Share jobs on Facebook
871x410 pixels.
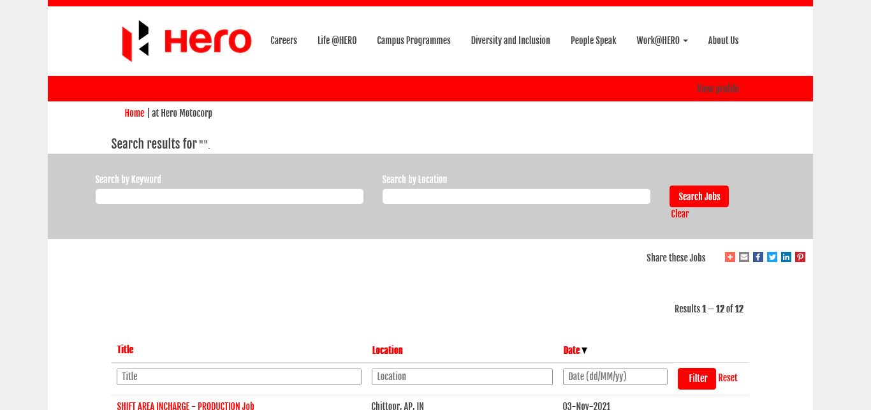click(x=758, y=257)
